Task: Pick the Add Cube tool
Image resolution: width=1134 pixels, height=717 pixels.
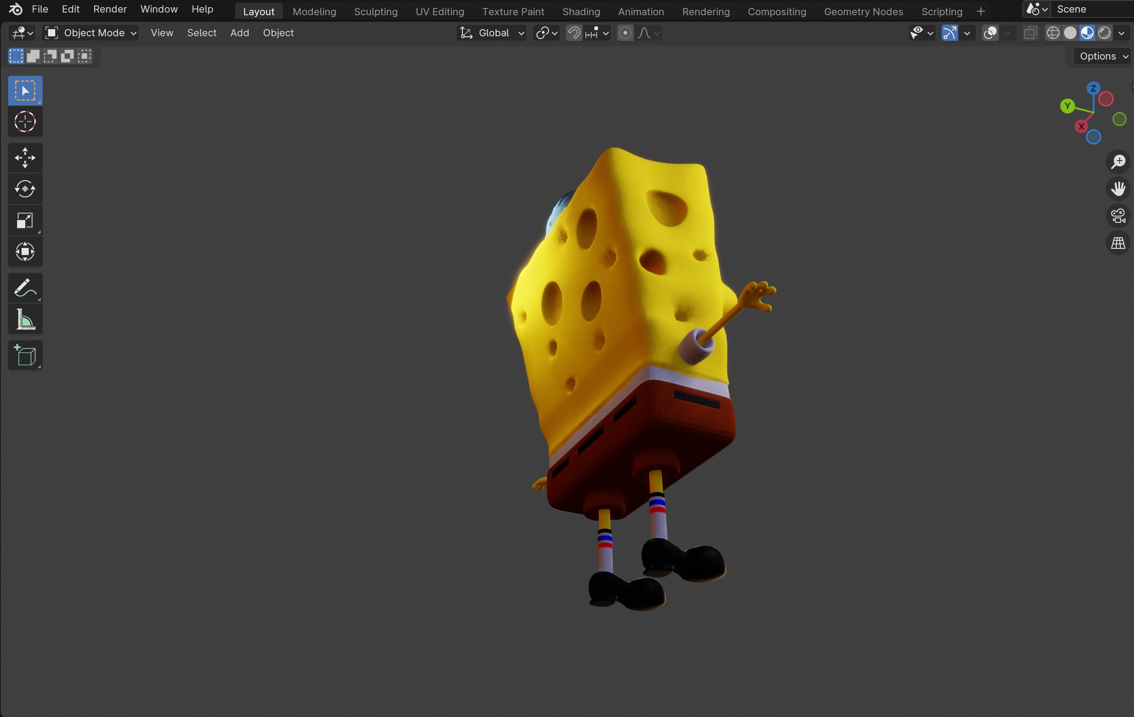Action: point(25,355)
